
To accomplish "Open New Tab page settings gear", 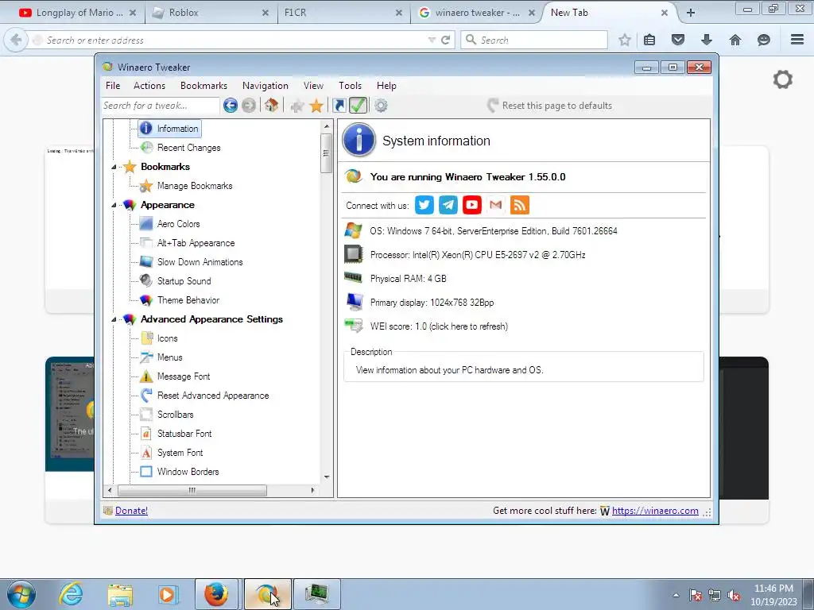I will [x=783, y=79].
